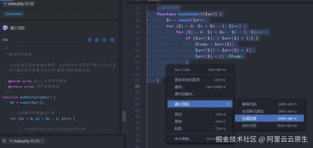Viewport: 313px width, 148px height.
Task: Click the PHP file icon on bottom index.php chip
Action: pyautogui.click(x=11, y=141)
